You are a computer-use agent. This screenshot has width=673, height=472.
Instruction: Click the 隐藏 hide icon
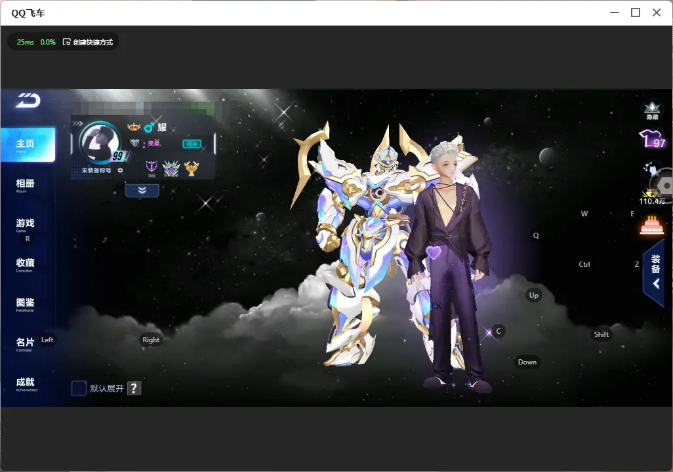tap(652, 111)
